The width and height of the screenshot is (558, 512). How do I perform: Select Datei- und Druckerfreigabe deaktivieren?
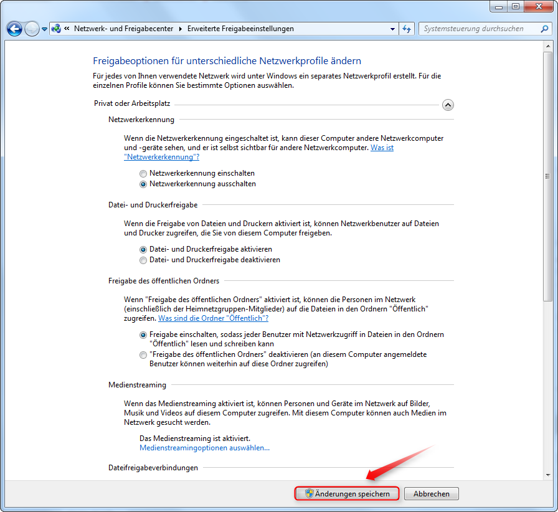(x=144, y=260)
